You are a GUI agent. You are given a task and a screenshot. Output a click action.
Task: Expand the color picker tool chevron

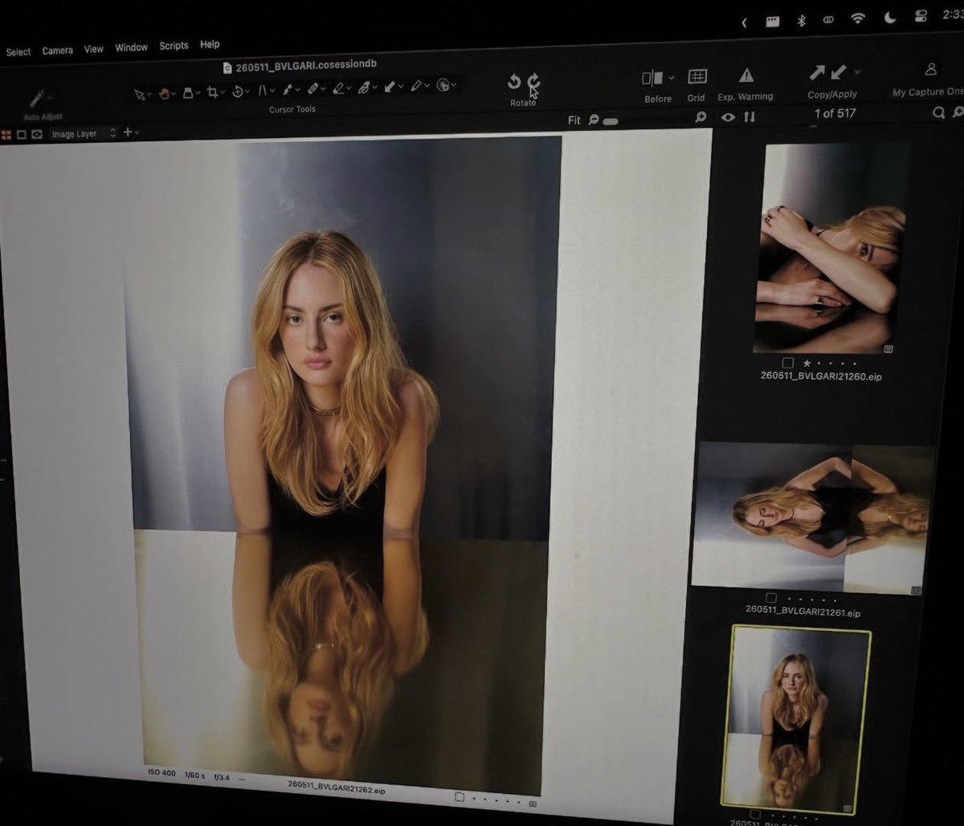coord(453,84)
